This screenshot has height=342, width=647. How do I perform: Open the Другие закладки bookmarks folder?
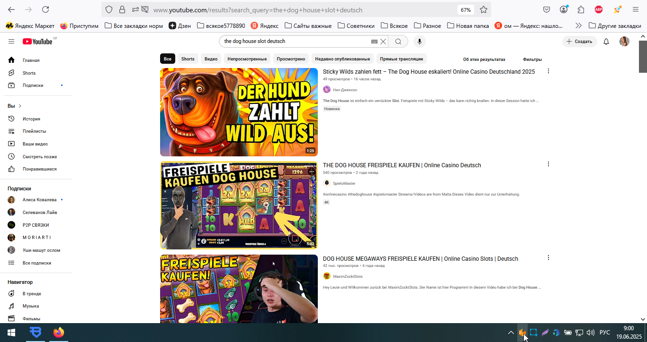614,26
